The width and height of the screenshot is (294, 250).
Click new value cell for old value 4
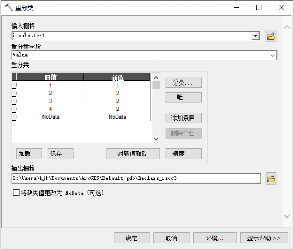point(117,109)
